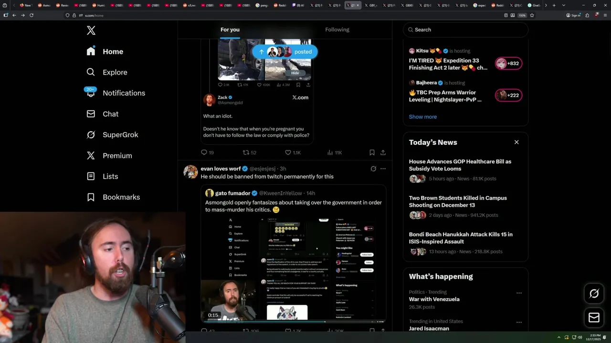Open more options on evan's post
Image resolution: width=611 pixels, height=343 pixels.
point(383,169)
